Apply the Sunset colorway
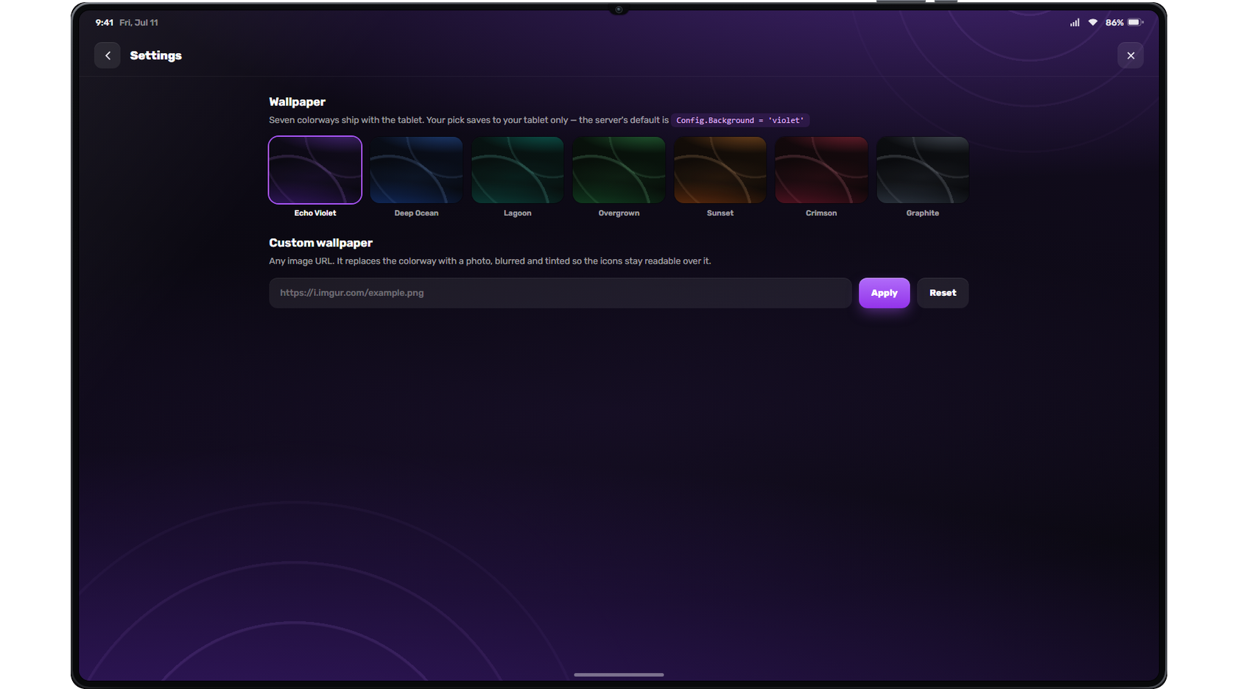1238x689 pixels. [720, 169]
